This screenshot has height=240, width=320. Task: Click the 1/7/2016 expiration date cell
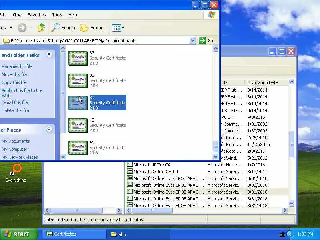pos(256,165)
